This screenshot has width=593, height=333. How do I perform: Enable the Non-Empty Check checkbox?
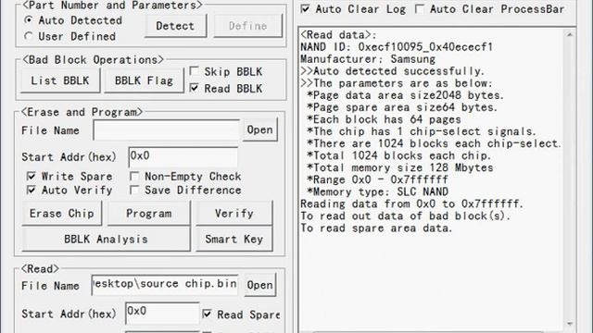click(x=134, y=177)
